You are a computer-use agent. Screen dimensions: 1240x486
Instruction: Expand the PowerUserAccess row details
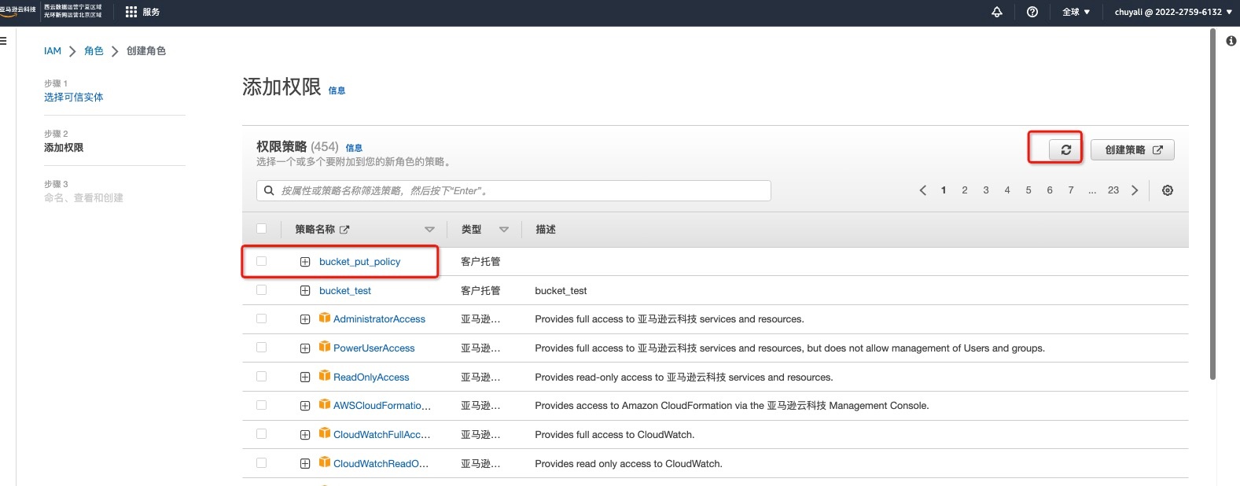[305, 348]
